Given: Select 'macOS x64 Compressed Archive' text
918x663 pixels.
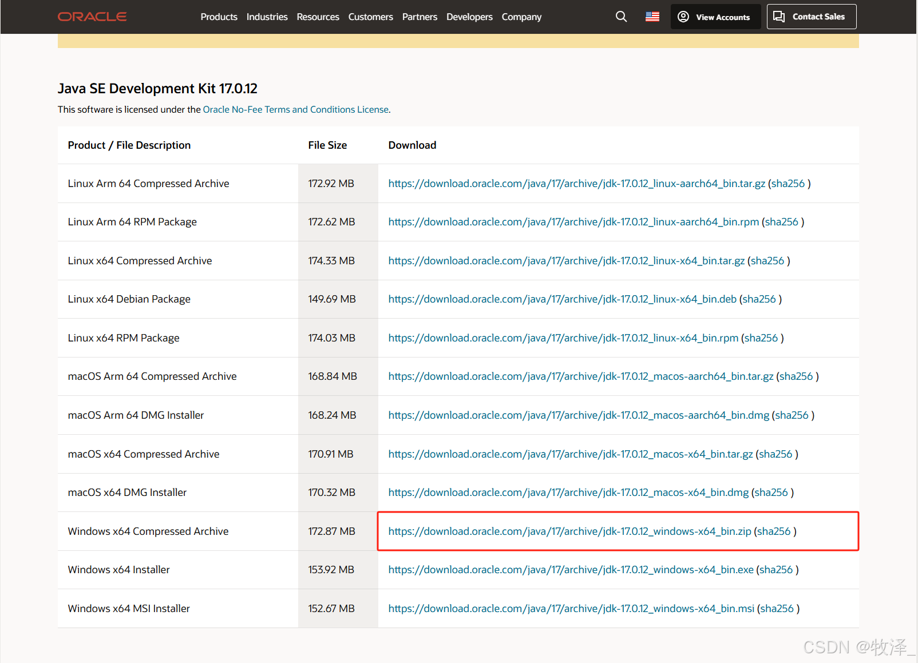Looking at the screenshot, I should coord(144,454).
